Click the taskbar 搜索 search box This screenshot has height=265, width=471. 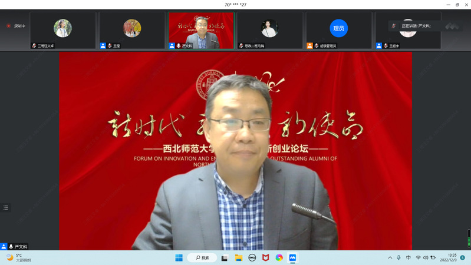(x=202, y=257)
